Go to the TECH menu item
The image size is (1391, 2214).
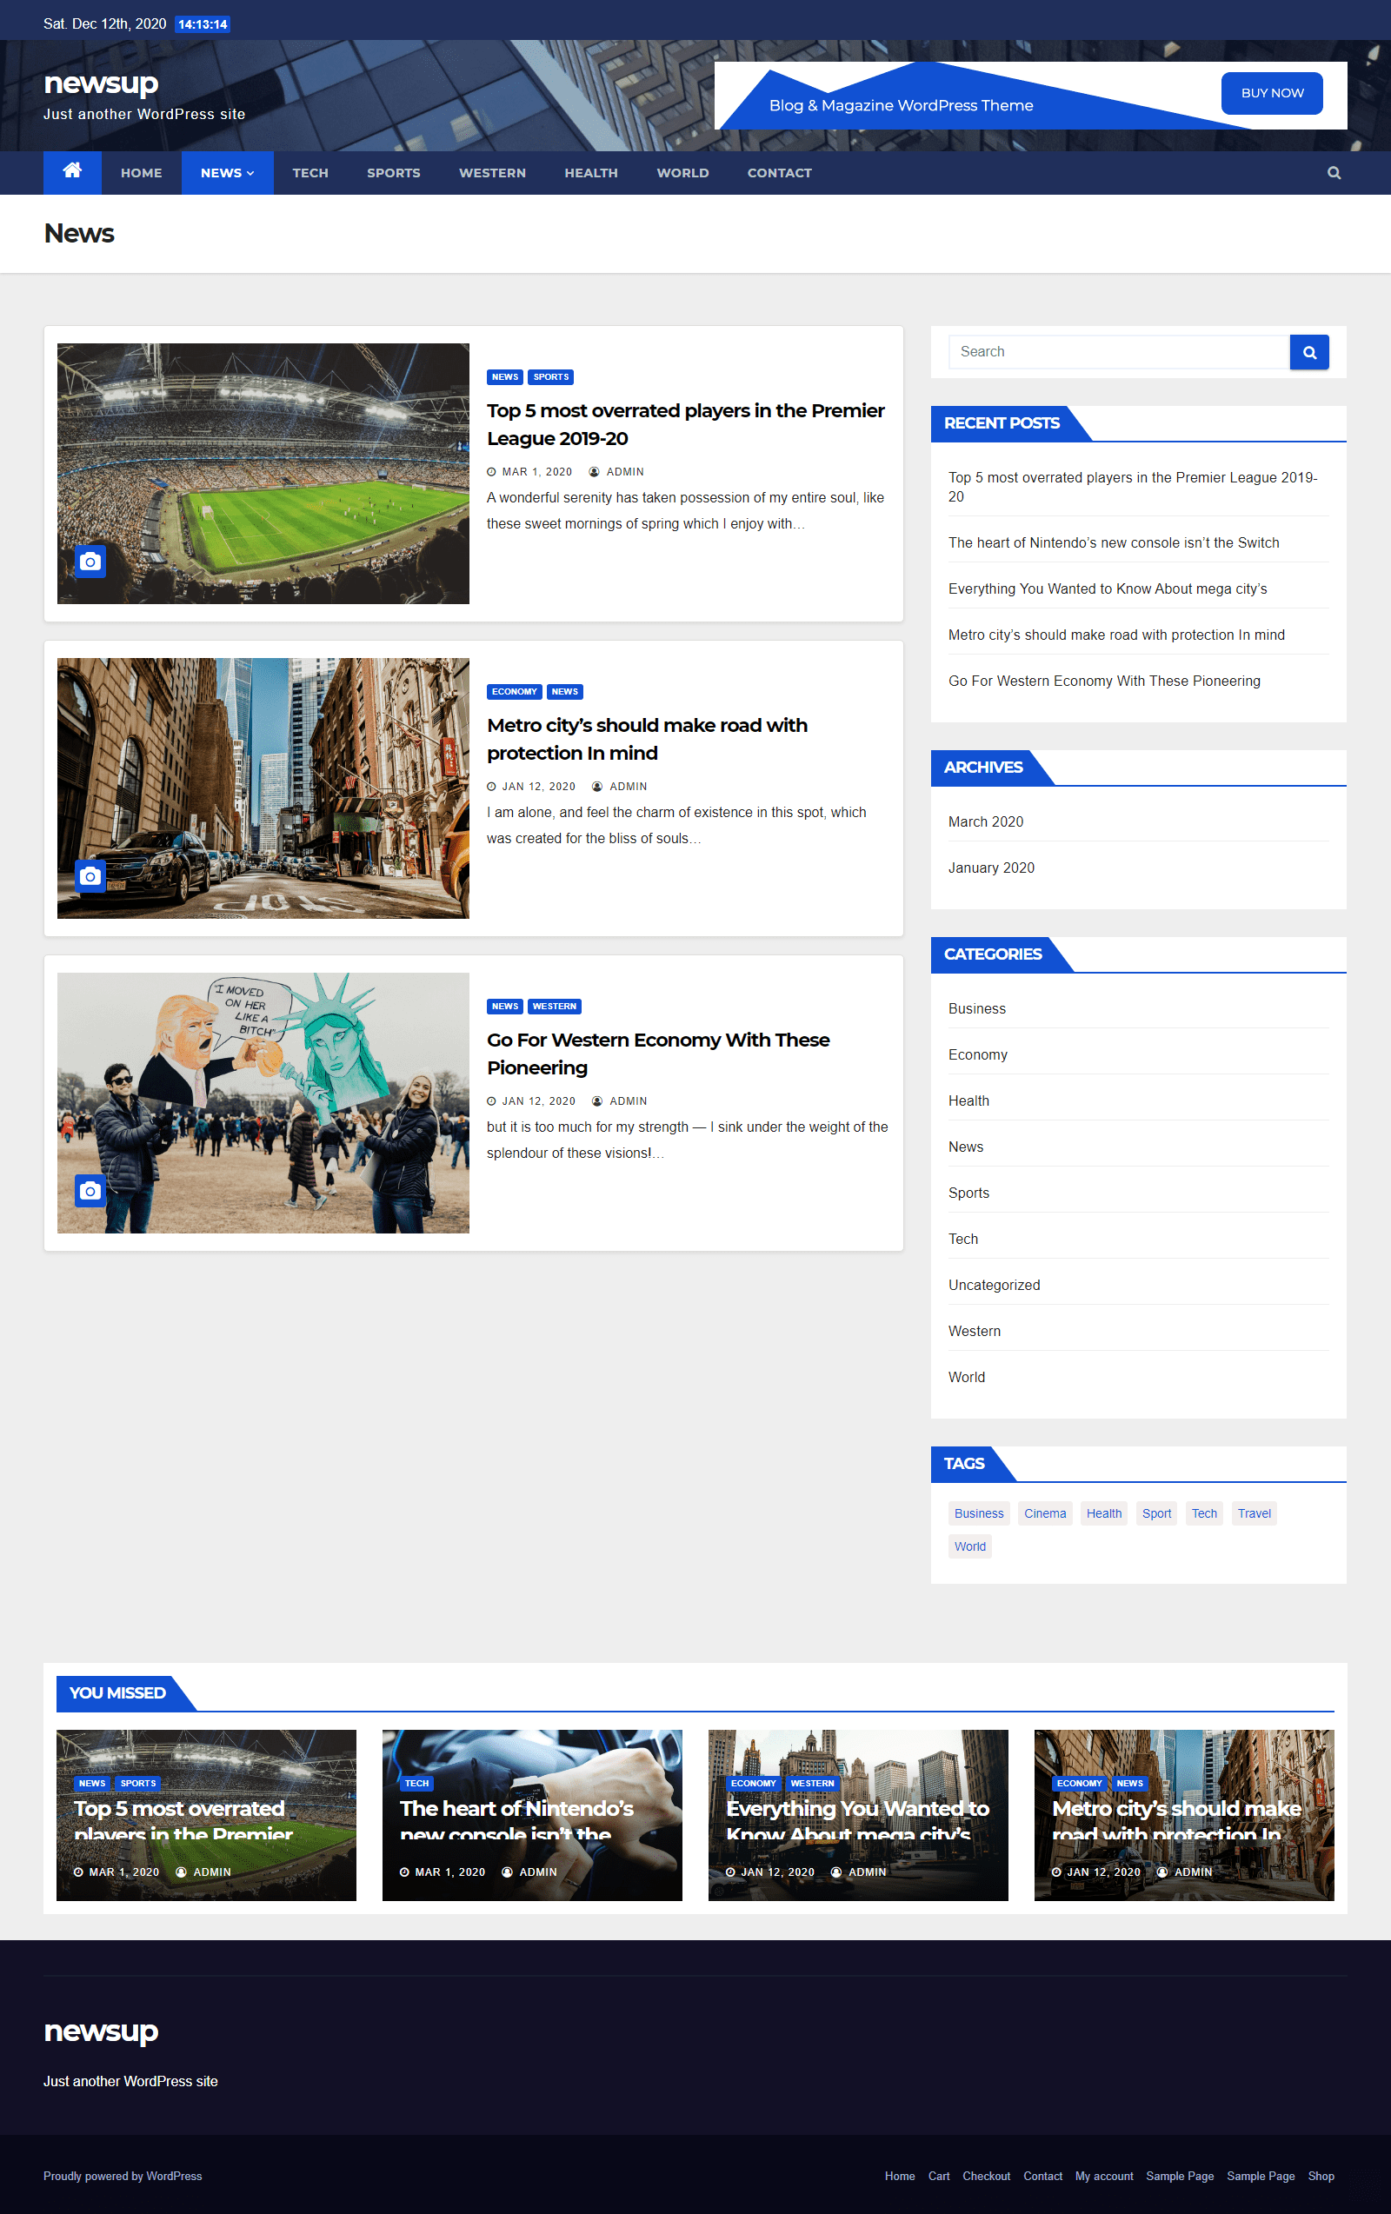pyautogui.click(x=309, y=173)
